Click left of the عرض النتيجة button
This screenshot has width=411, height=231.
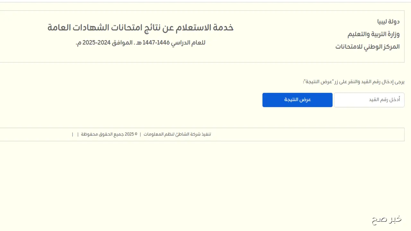pyautogui.click(x=225, y=100)
